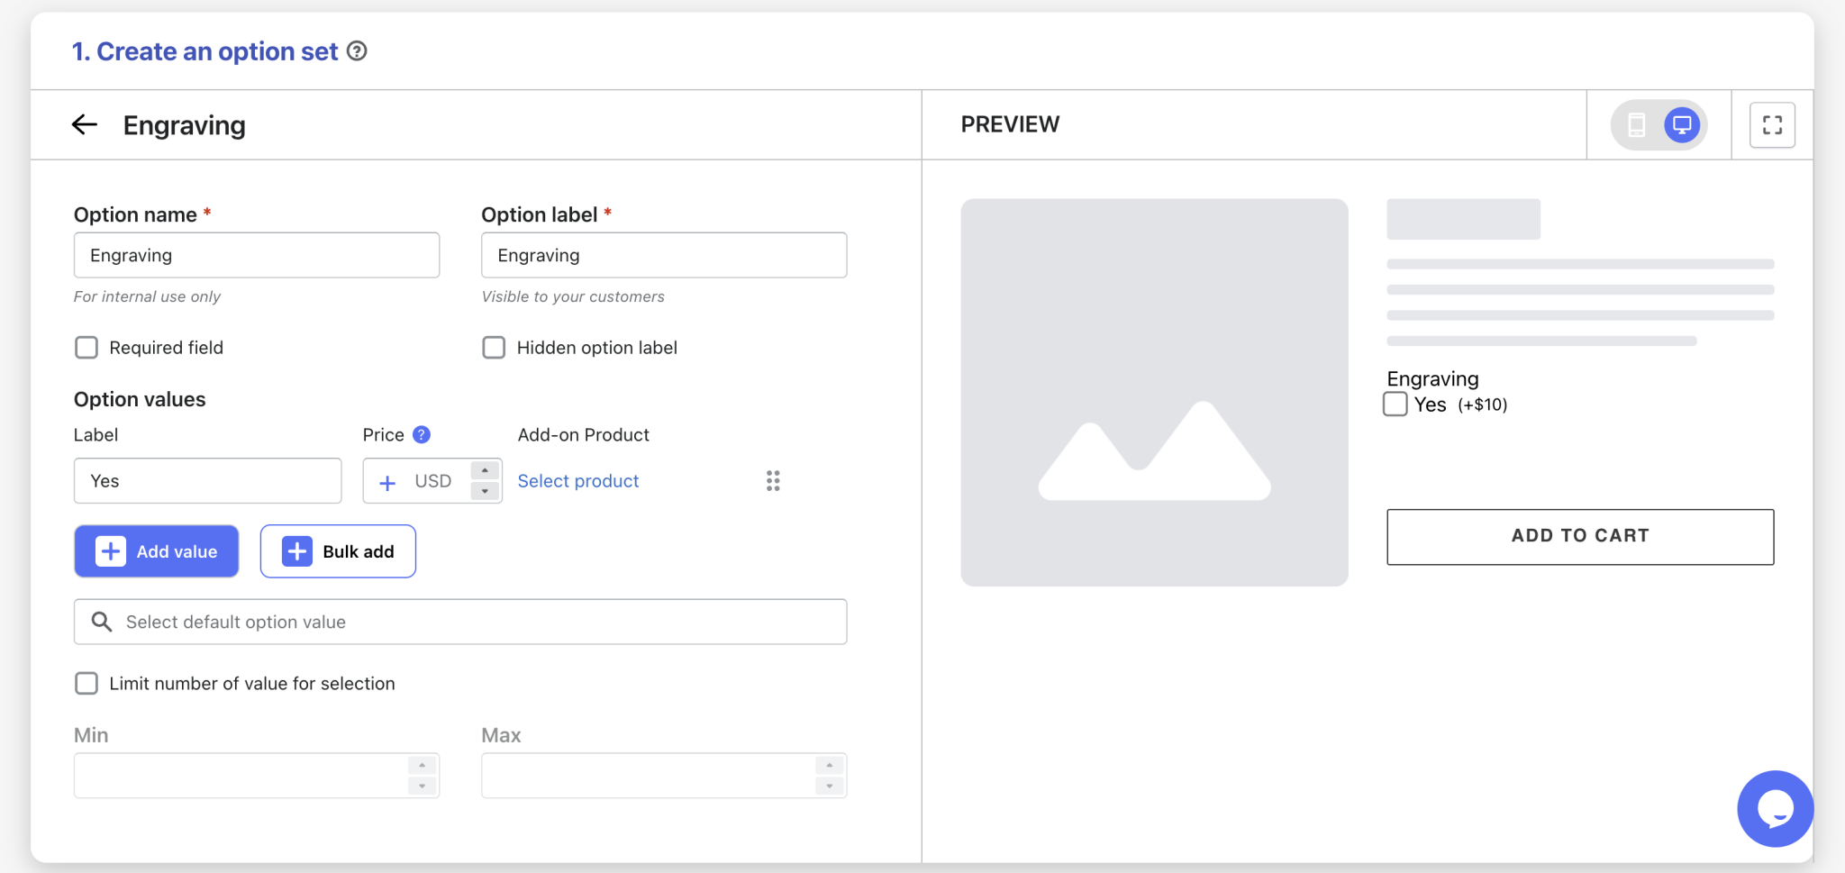Viewport: 1845px width, 873px height.
Task: Click the help icon beside Create an option set
Action: click(358, 51)
